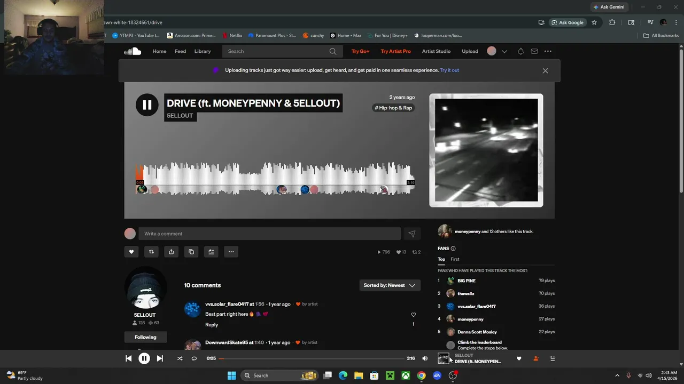Toggle Following for 5ELLOUT
Image resolution: width=684 pixels, height=384 pixels.
(145, 337)
